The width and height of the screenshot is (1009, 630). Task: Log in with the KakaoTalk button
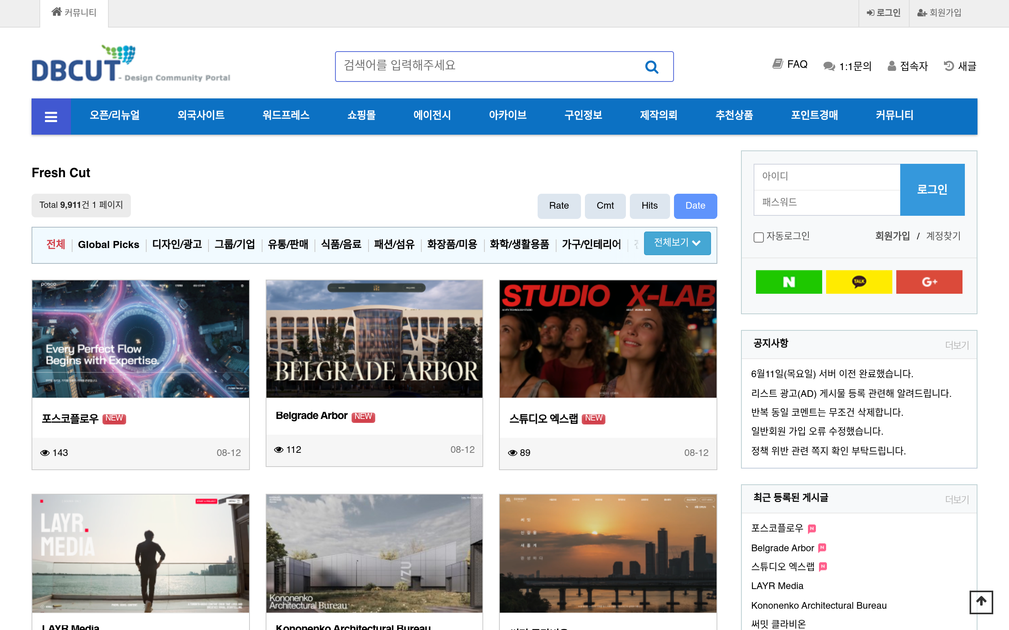(x=859, y=282)
